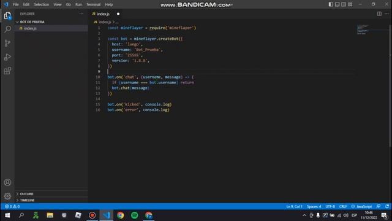Open editor more actions ellipsis
Viewport: 392px width, 221px height.
click(x=386, y=14)
